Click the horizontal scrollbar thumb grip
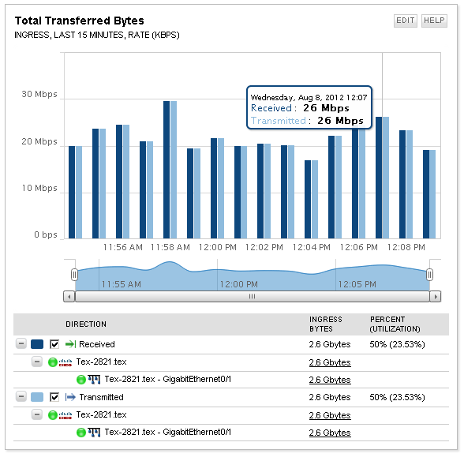This screenshot has width=464, height=461. click(252, 296)
